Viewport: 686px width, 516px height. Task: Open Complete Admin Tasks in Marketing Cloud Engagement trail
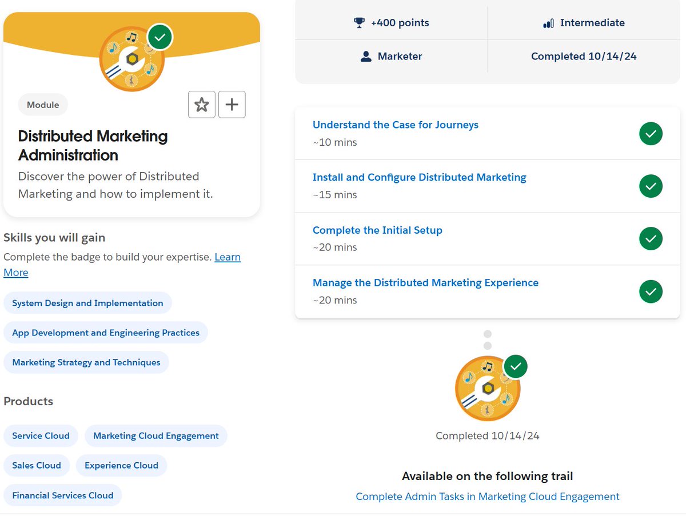coord(487,497)
